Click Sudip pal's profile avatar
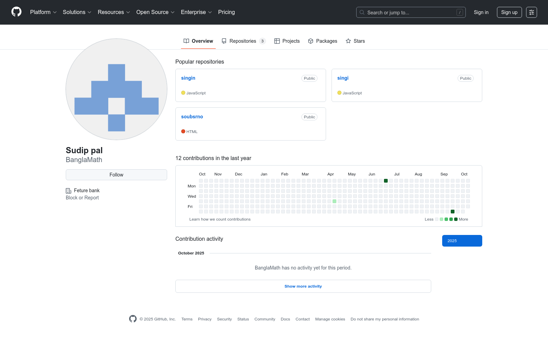The width and height of the screenshot is (548, 342). click(116, 89)
